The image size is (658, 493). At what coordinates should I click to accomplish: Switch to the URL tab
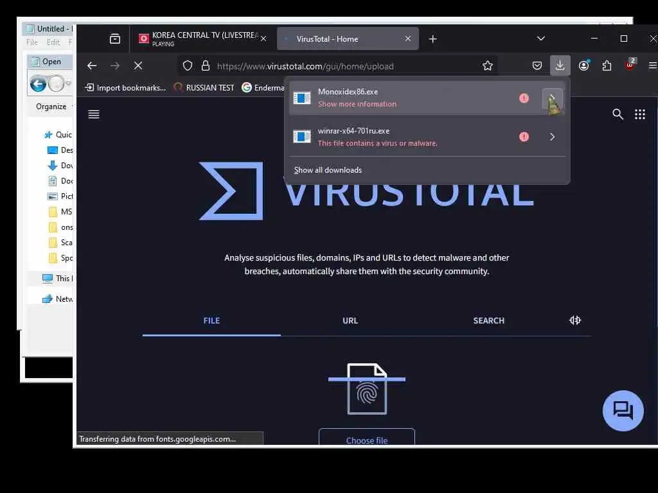point(350,321)
